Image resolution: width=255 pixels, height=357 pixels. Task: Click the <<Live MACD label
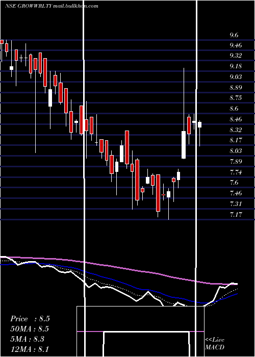click(215, 343)
